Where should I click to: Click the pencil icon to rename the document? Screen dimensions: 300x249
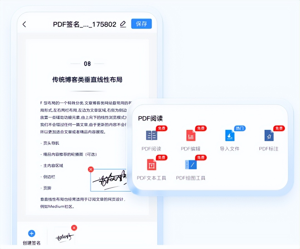(x=123, y=25)
